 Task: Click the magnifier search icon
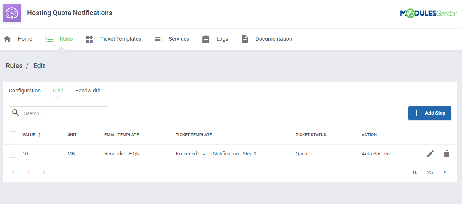16,113
